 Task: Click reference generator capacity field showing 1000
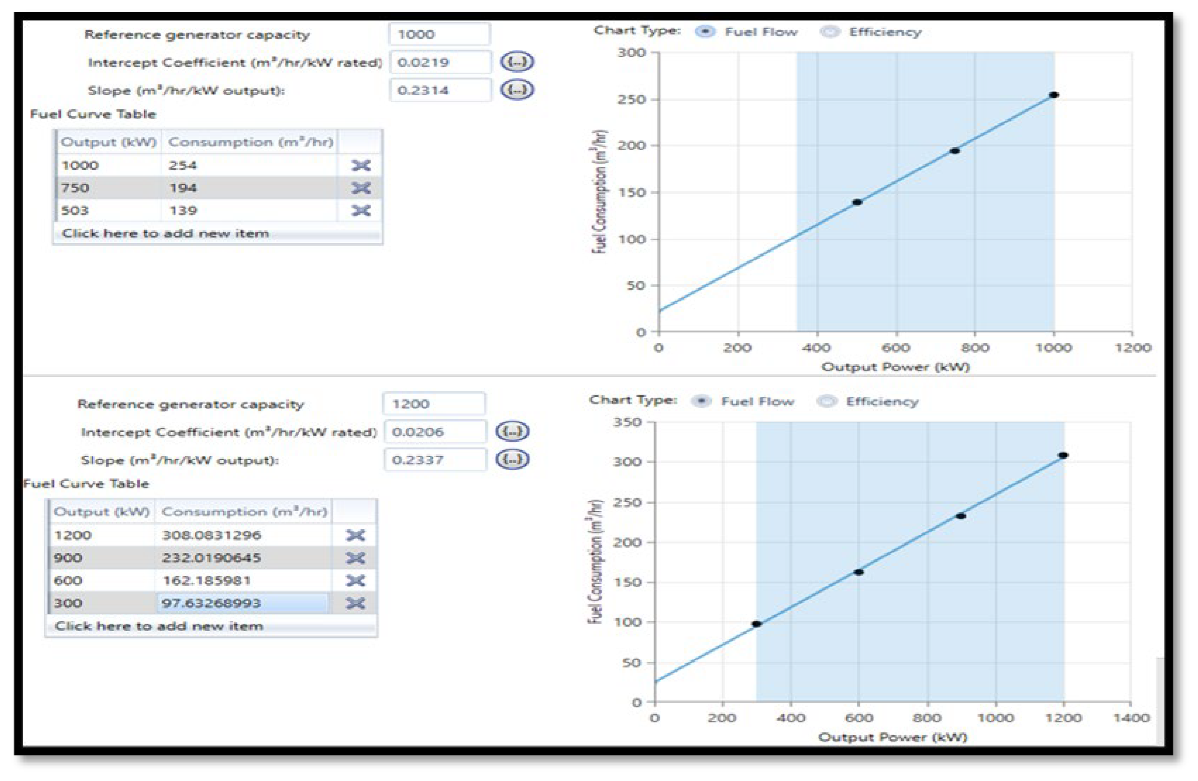tap(439, 34)
